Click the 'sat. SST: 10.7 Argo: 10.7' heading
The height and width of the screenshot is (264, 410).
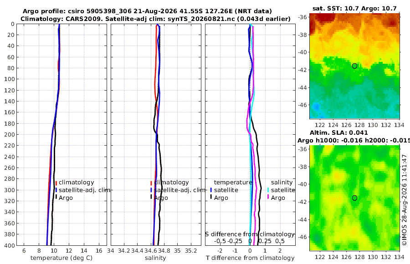[x=354, y=9]
